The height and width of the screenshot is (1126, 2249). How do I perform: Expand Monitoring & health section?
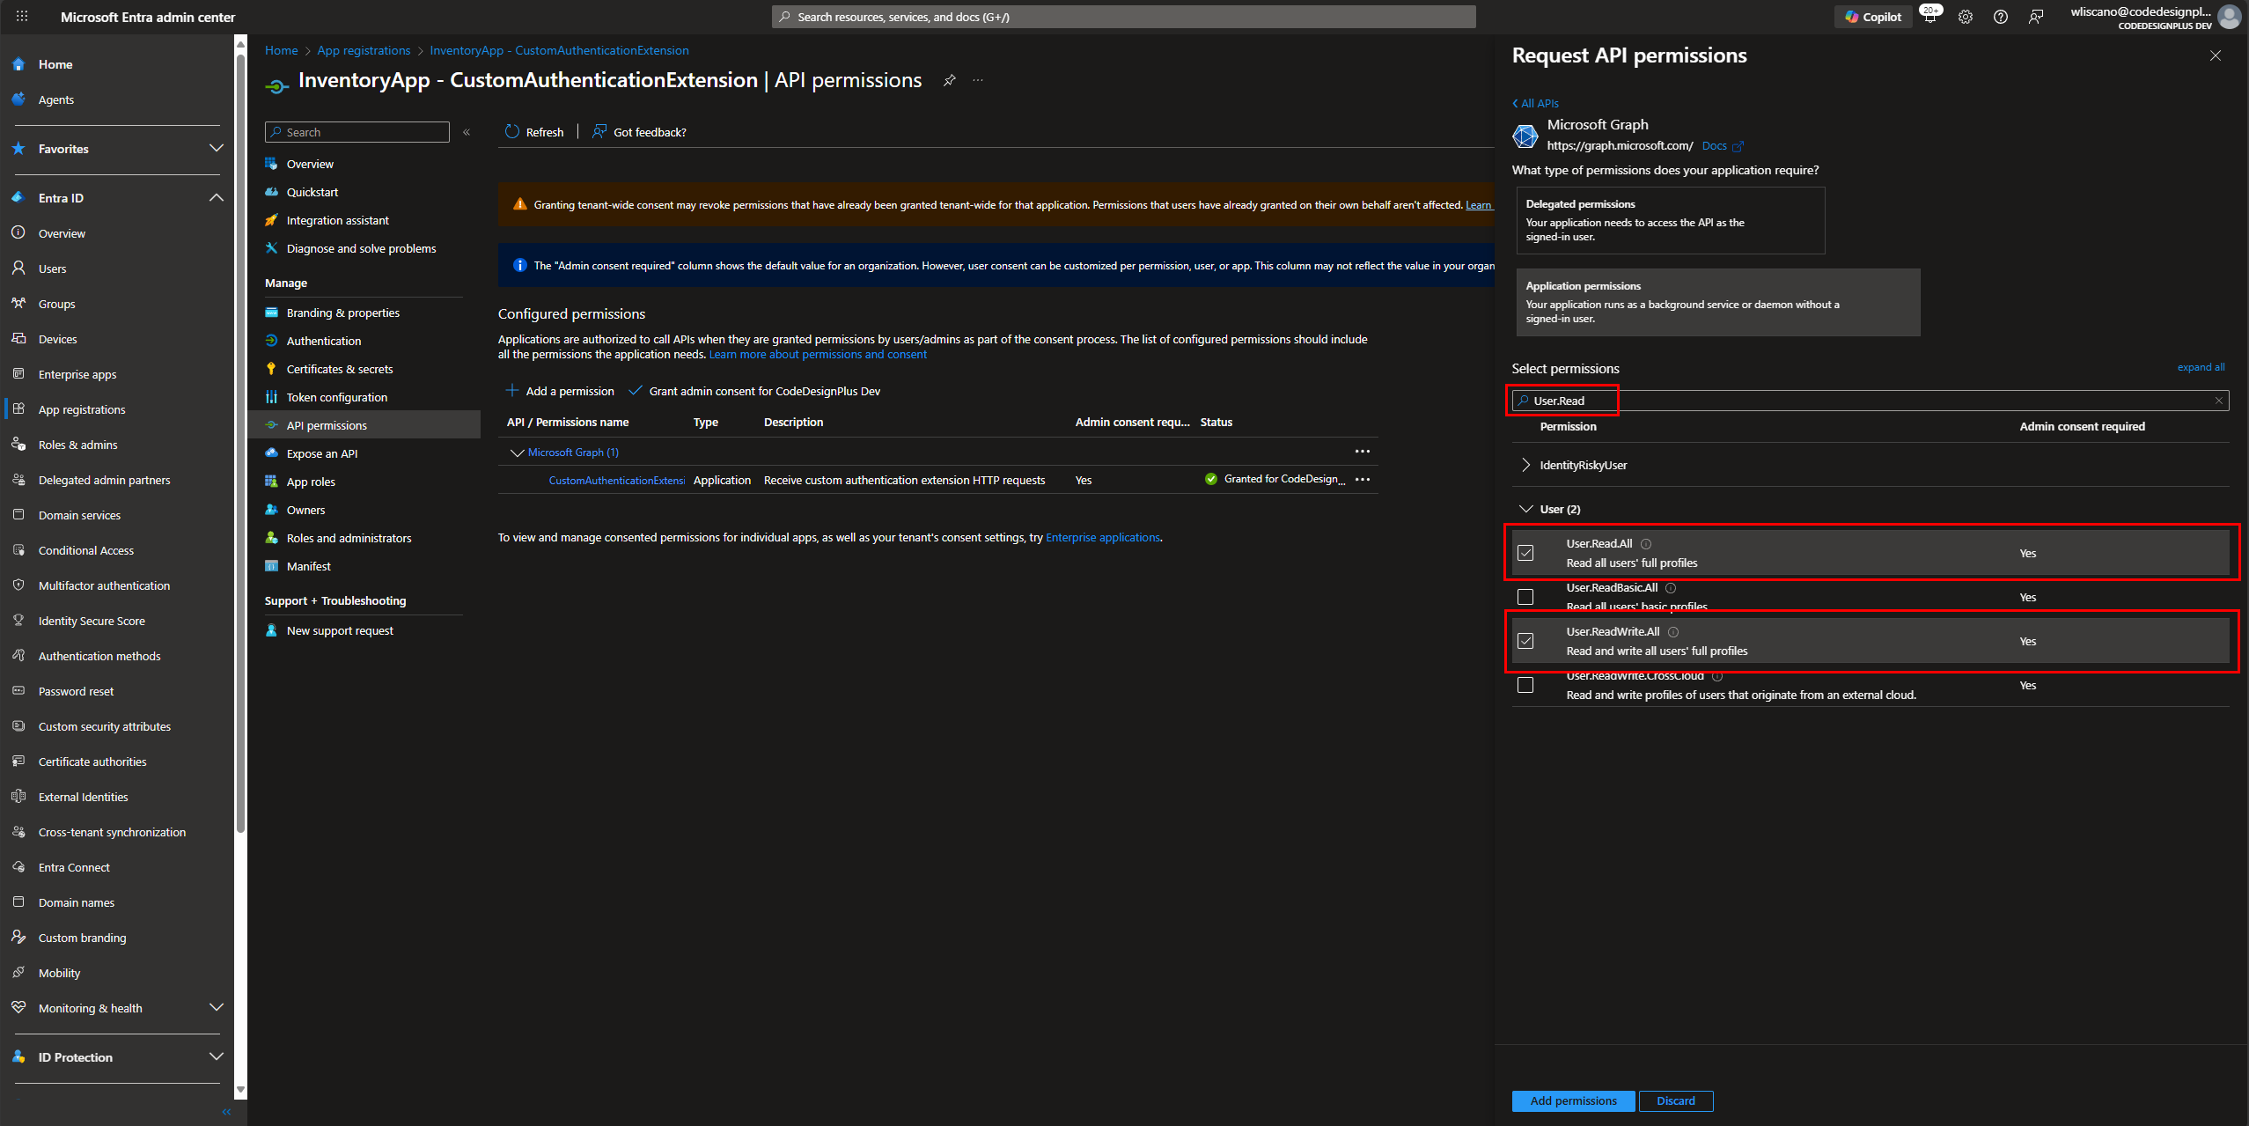point(216,1007)
